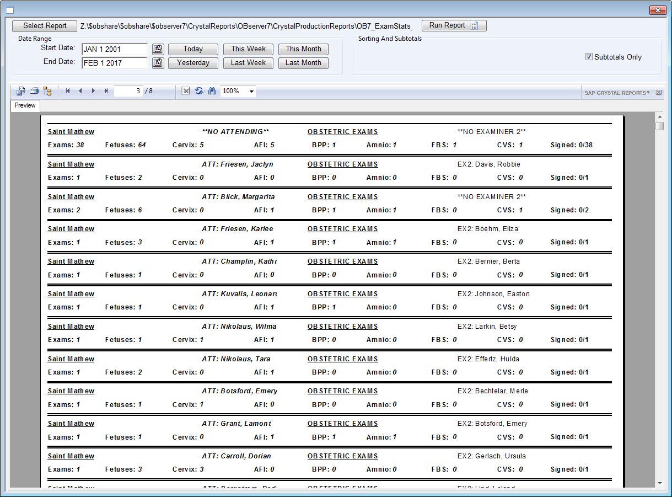The height and width of the screenshot is (497, 672).
Task: Click EX2: Davis, Robbie
Action: point(489,164)
